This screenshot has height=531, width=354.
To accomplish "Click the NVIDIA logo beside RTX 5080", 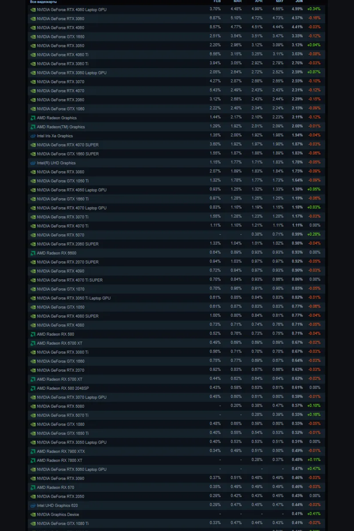I will tap(33, 406).
